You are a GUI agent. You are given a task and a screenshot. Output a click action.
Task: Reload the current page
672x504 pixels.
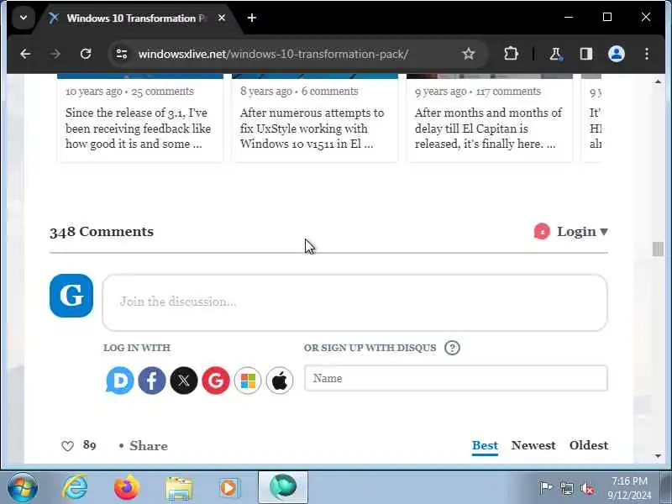pyautogui.click(x=86, y=54)
